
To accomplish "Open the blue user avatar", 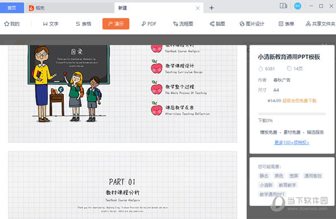I will [297, 6].
